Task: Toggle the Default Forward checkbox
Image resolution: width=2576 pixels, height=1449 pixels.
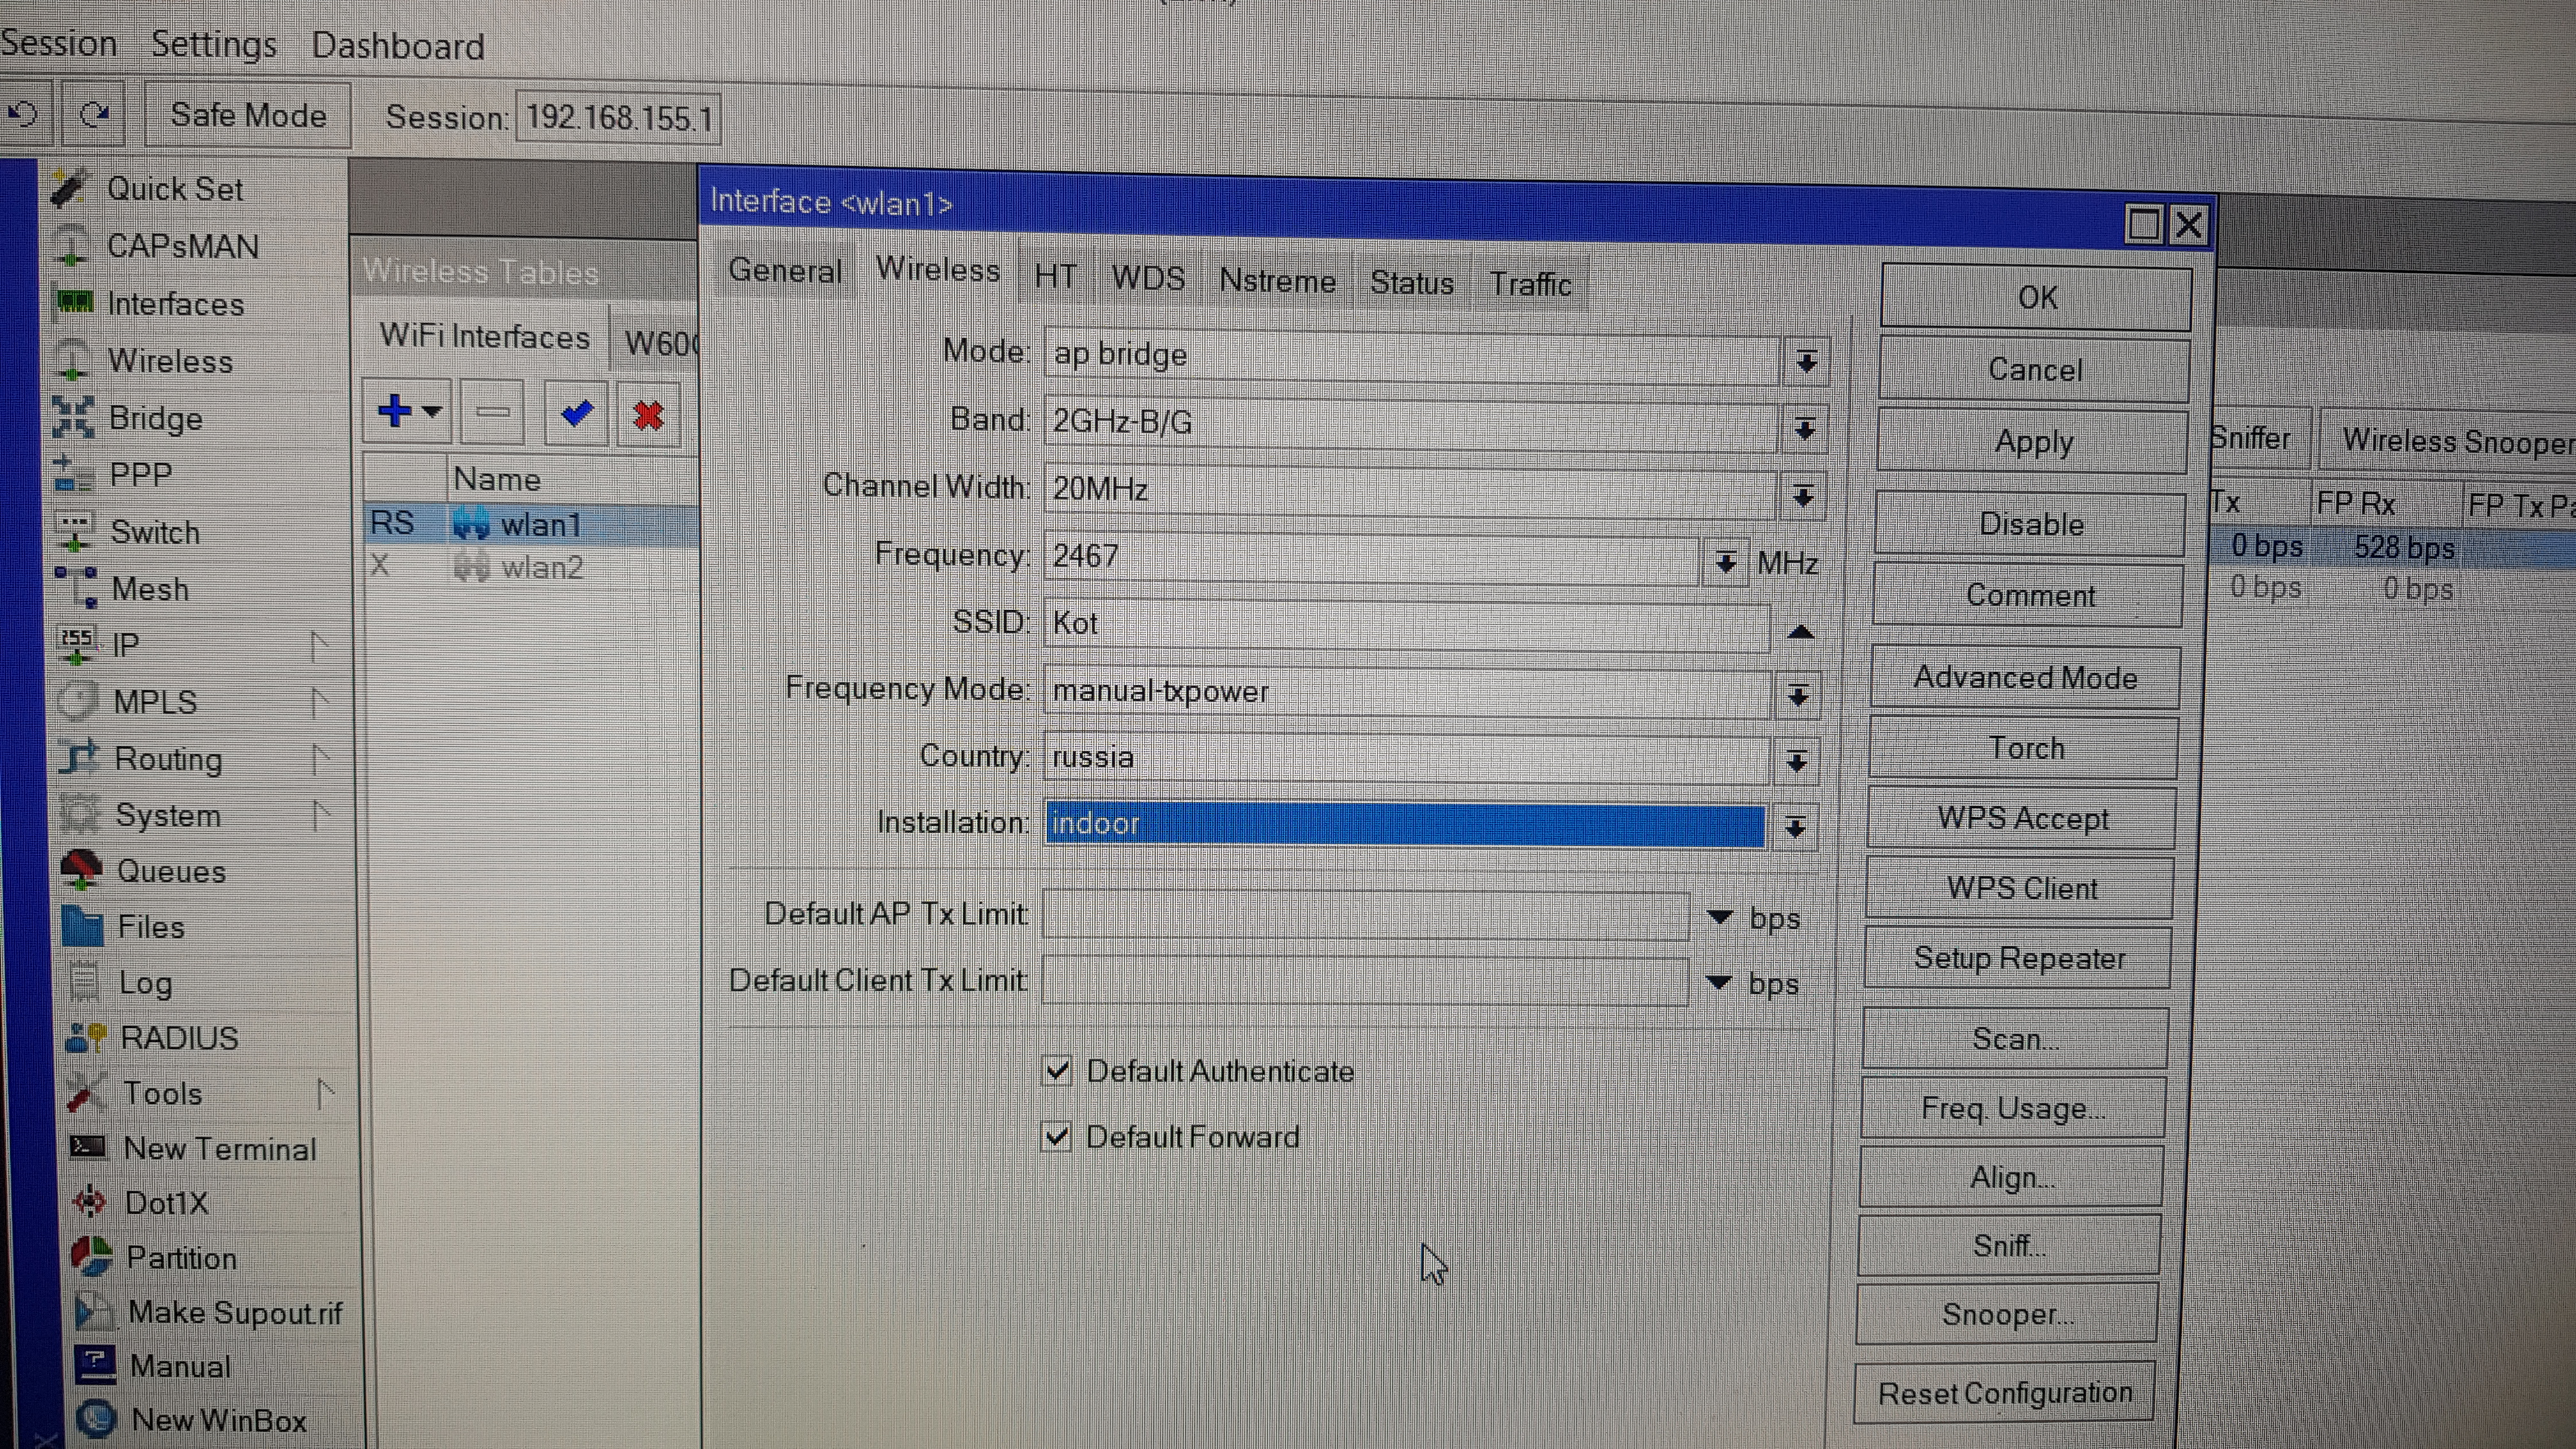Action: point(1056,1137)
